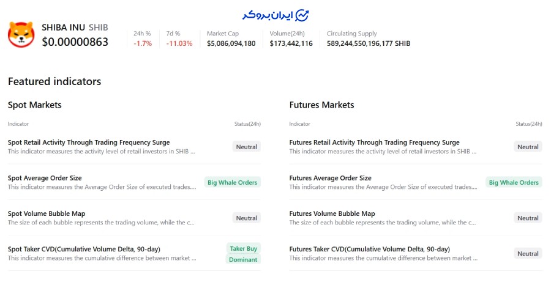Click Neutral badge for Spot Retail Activity
This screenshot has width=551, height=288.
(x=246, y=147)
